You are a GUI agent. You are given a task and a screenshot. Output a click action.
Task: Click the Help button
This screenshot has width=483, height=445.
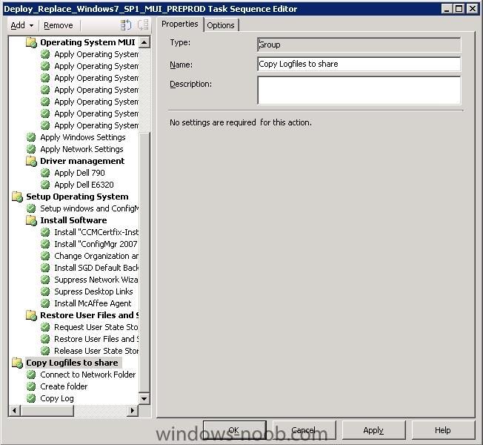442,430
